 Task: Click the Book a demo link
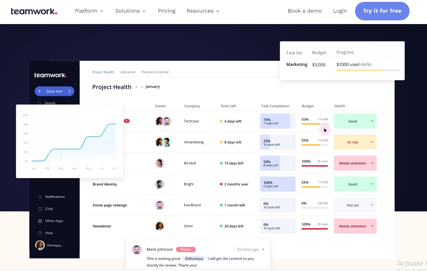(305, 11)
